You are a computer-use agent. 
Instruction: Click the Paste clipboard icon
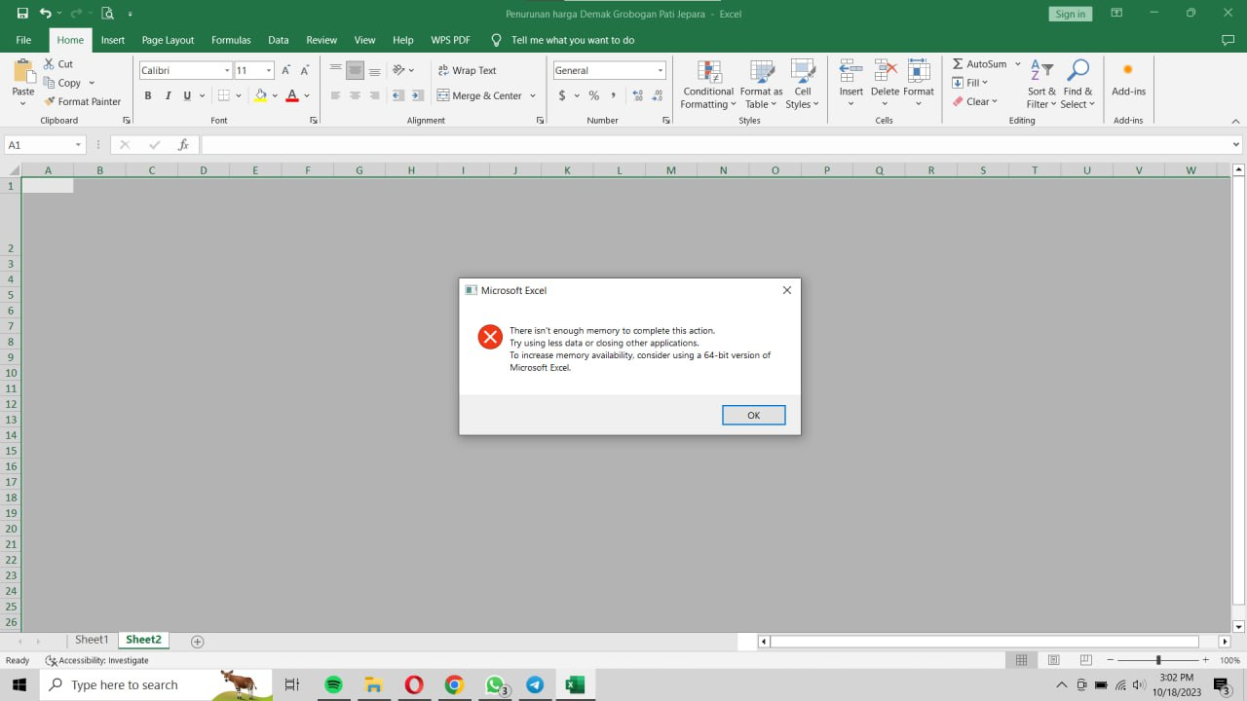(x=23, y=73)
